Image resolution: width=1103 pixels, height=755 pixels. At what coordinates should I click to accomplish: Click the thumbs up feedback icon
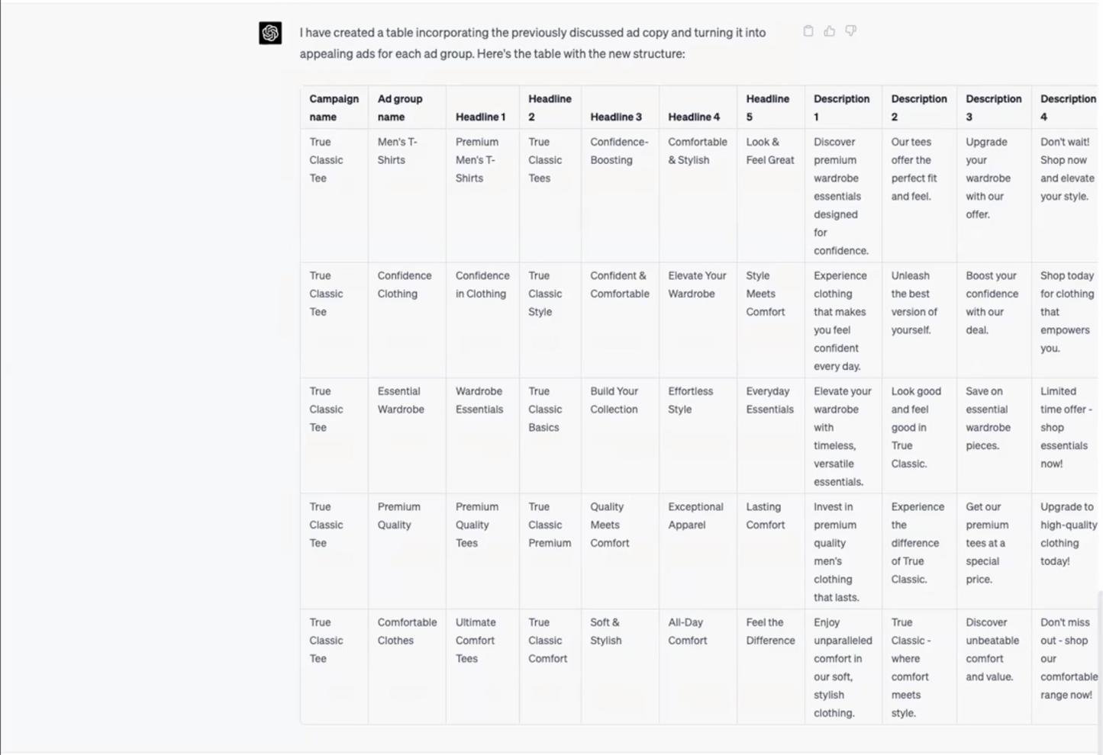830,31
